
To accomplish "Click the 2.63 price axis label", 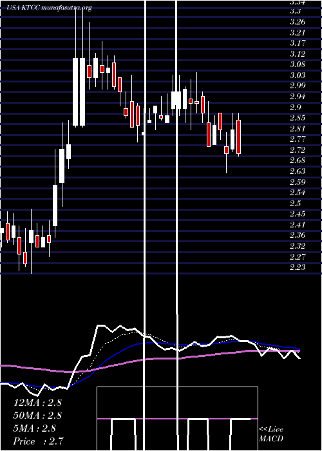I will pos(298,171).
